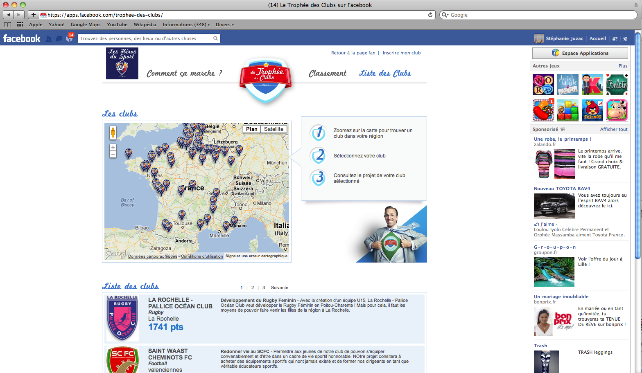642x373 pixels.
Task: Open the Espace Applications button
Action: coord(580,53)
